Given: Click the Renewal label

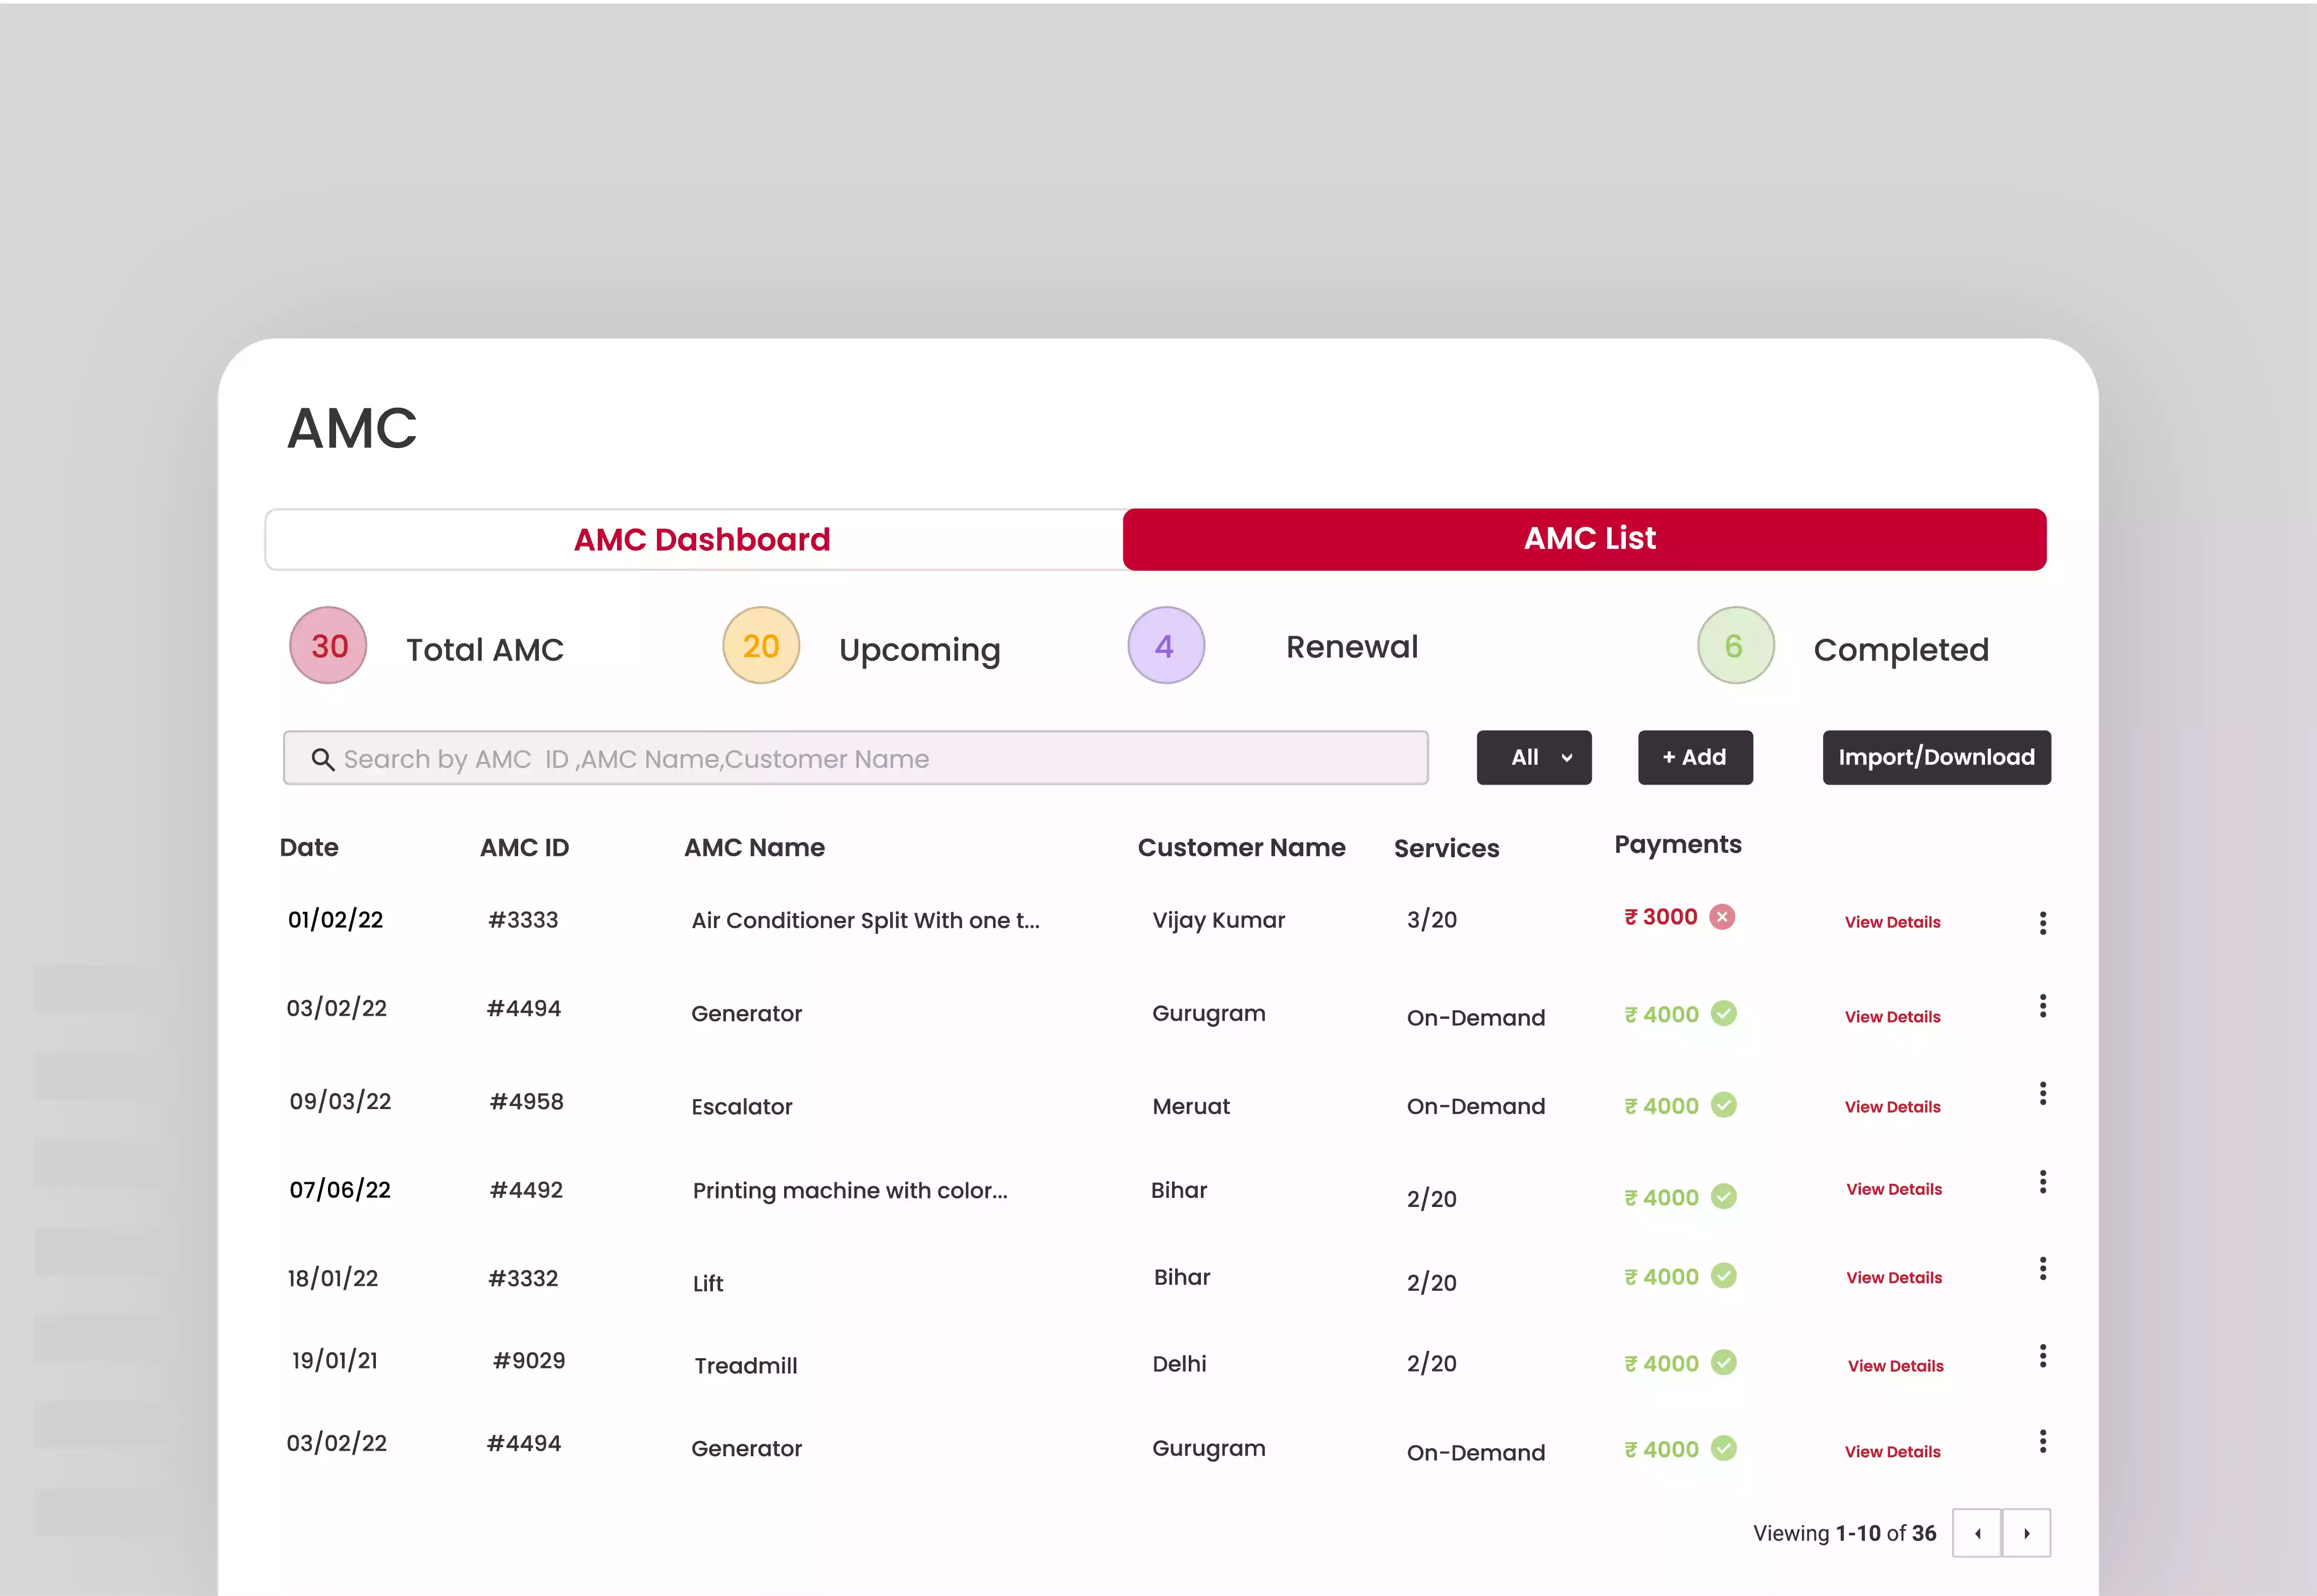Looking at the screenshot, I should click(1352, 647).
